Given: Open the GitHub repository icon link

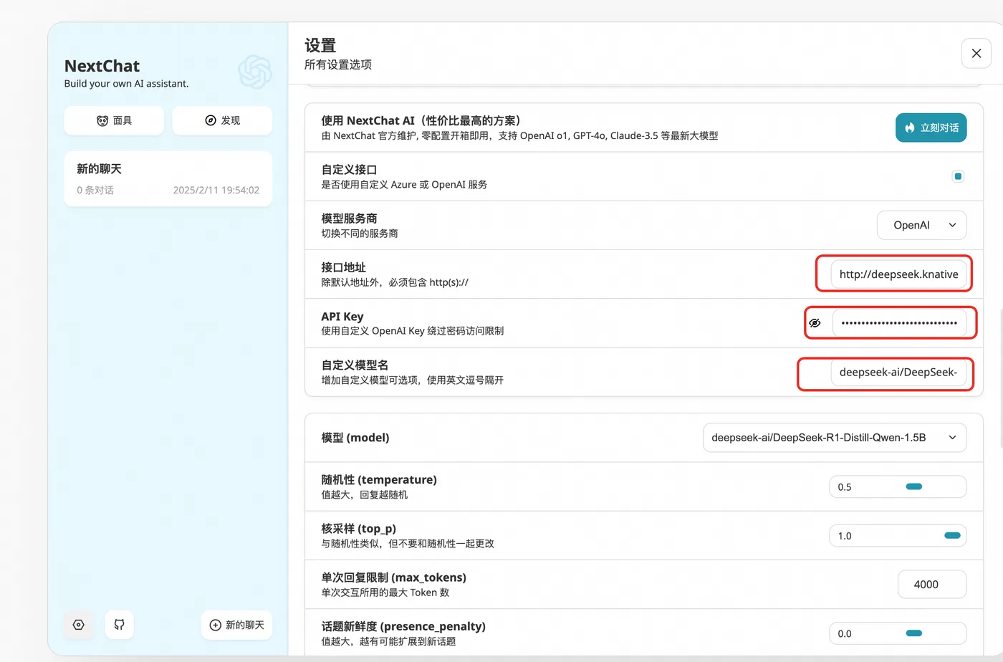Looking at the screenshot, I should tap(120, 625).
